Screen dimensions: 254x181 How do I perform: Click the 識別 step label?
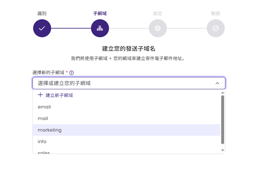coord(42,13)
